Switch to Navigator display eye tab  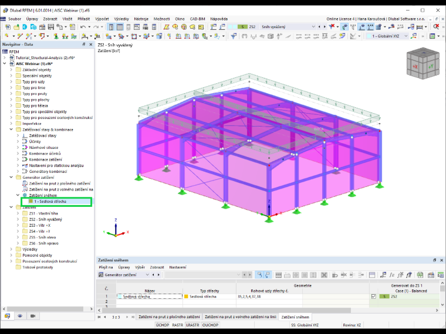[20, 316]
